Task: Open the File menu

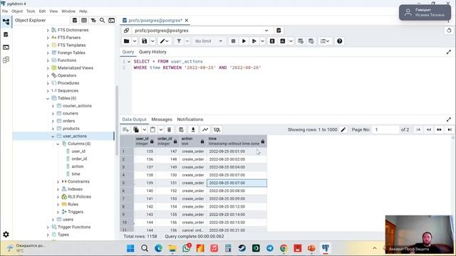Action: (5, 11)
